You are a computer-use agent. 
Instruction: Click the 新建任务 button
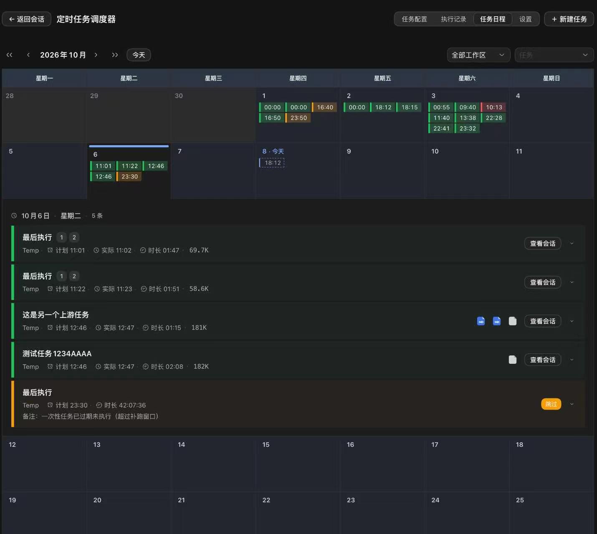pos(569,19)
